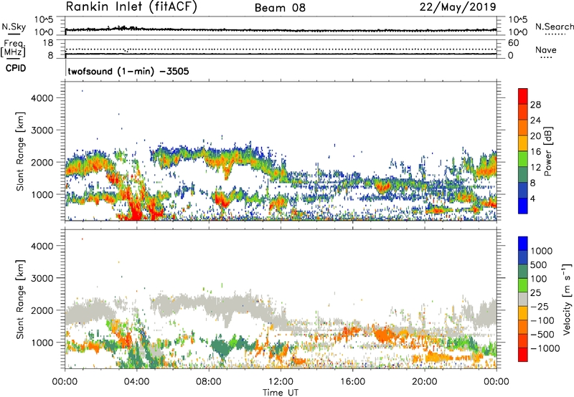Select the 'N.Sky' legend label

(14, 27)
